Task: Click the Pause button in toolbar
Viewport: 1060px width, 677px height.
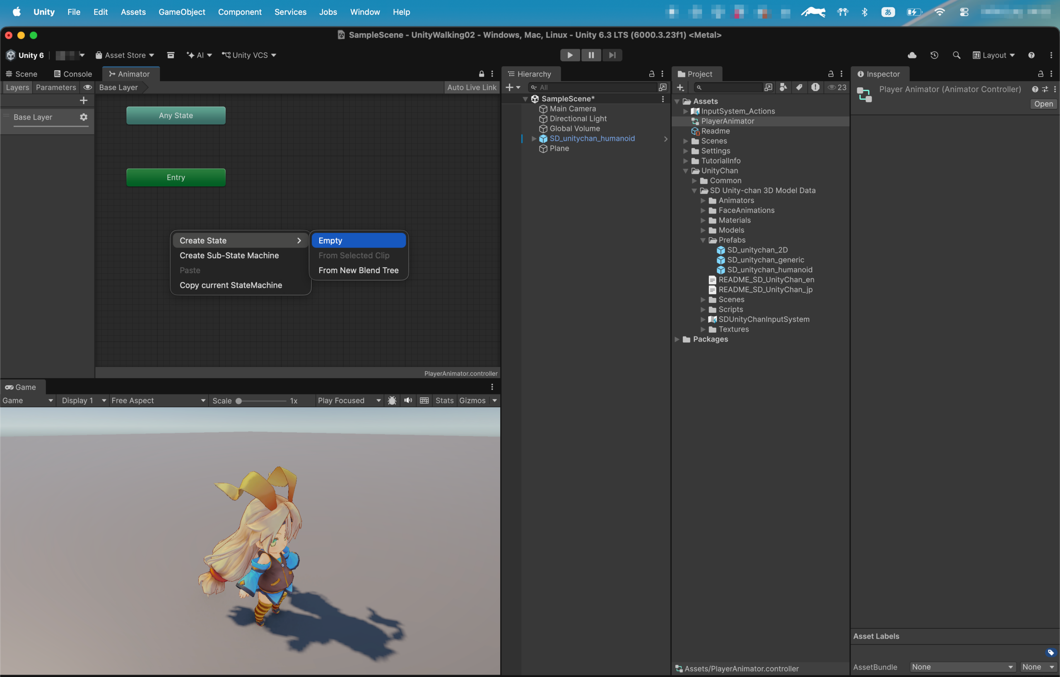Action: (591, 55)
